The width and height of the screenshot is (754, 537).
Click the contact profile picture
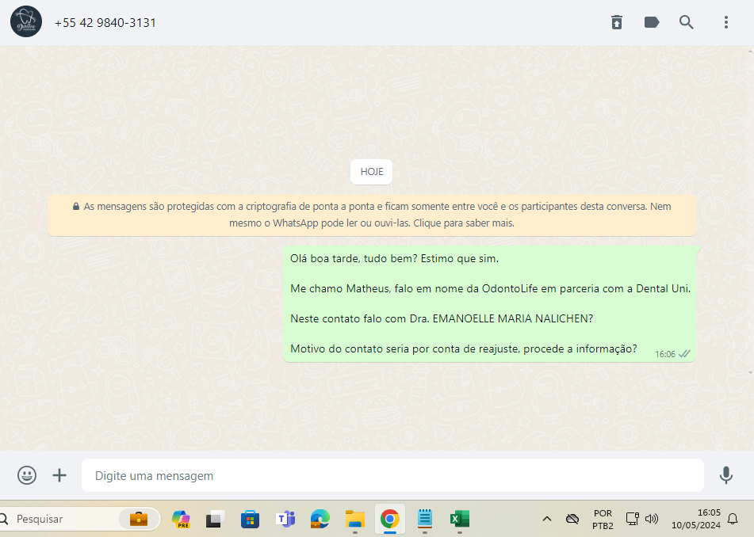pos(26,22)
